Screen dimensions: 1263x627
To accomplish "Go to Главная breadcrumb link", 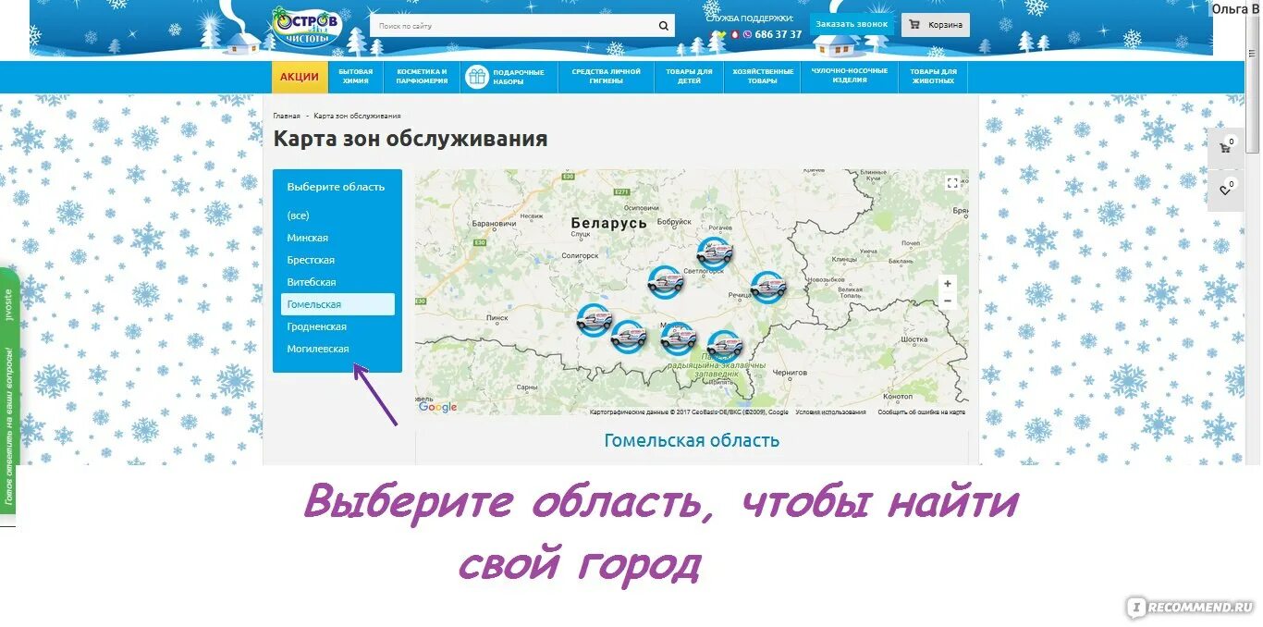I will tap(287, 116).
